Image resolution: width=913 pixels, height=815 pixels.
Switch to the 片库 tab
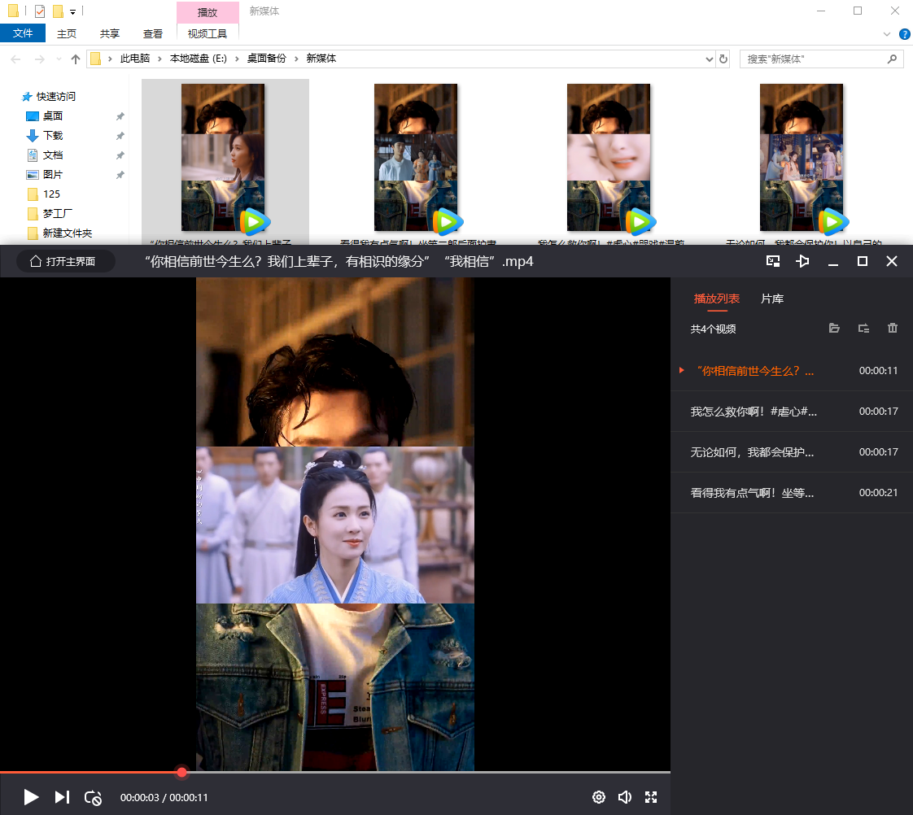click(x=772, y=299)
